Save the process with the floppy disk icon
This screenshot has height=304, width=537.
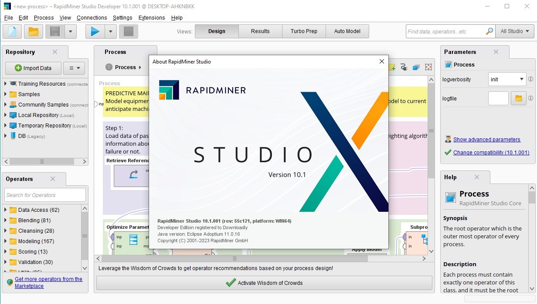tap(55, 31)
